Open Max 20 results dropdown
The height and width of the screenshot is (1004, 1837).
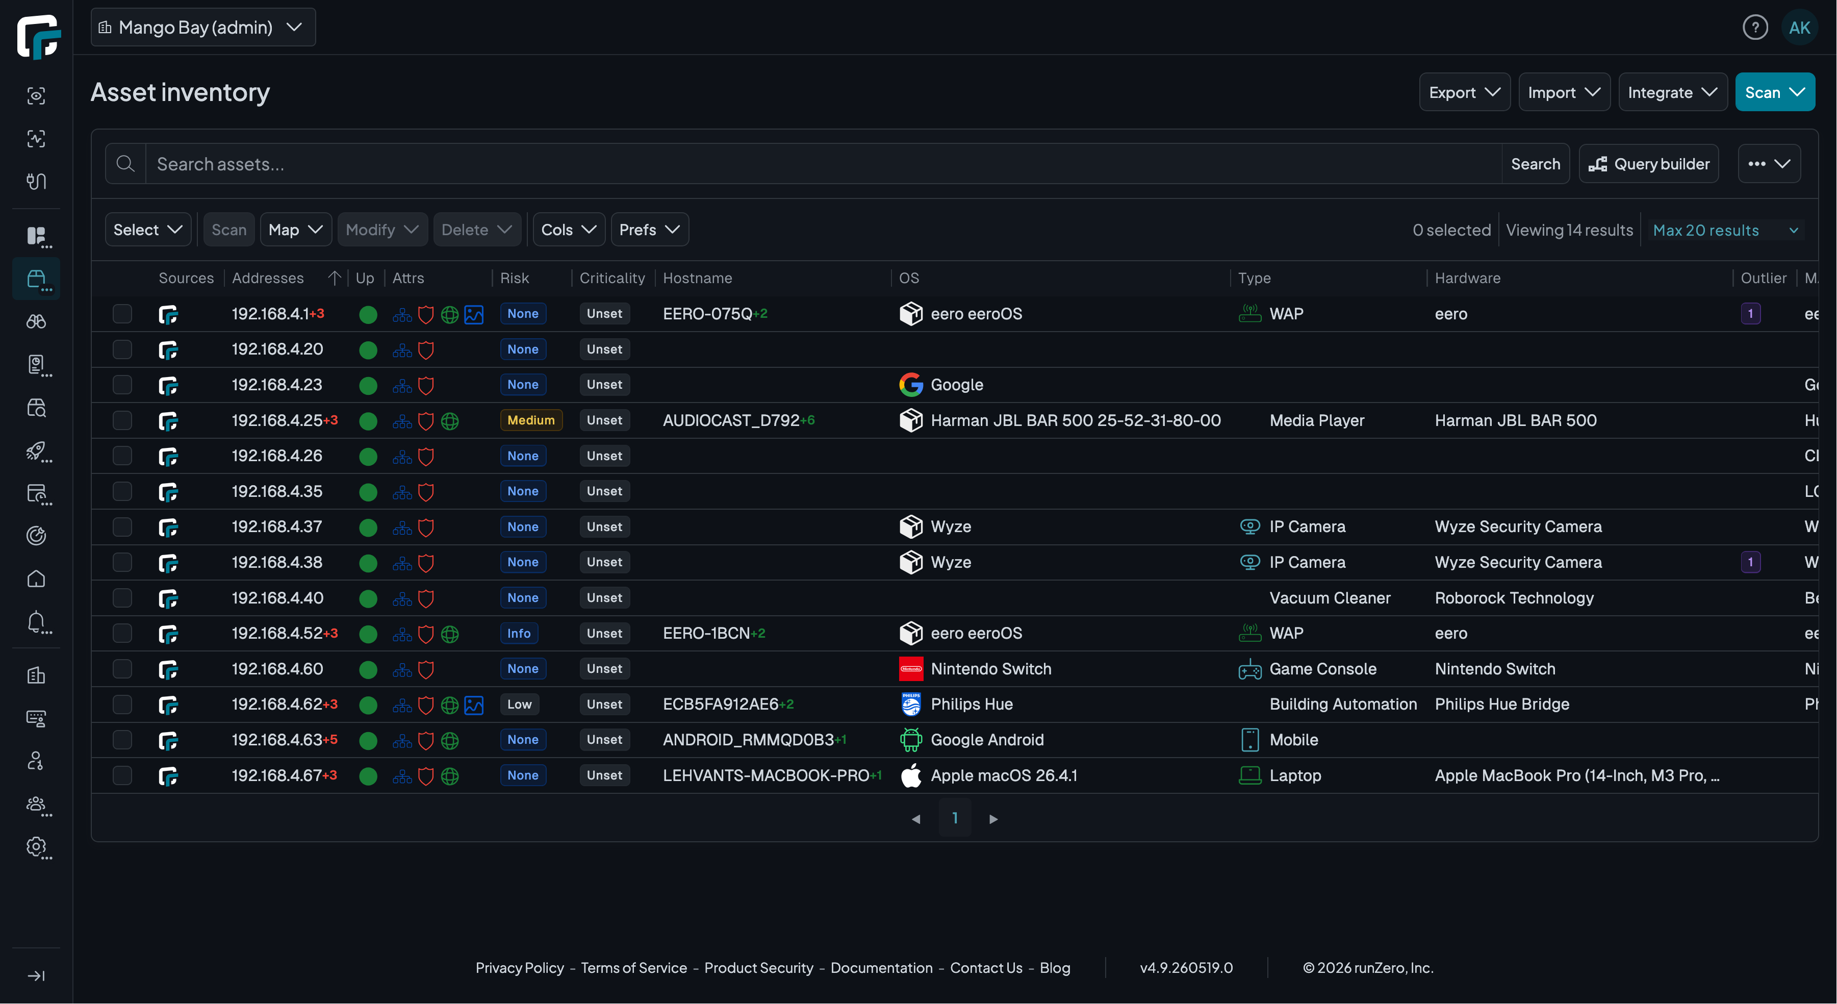point(1726,231)
